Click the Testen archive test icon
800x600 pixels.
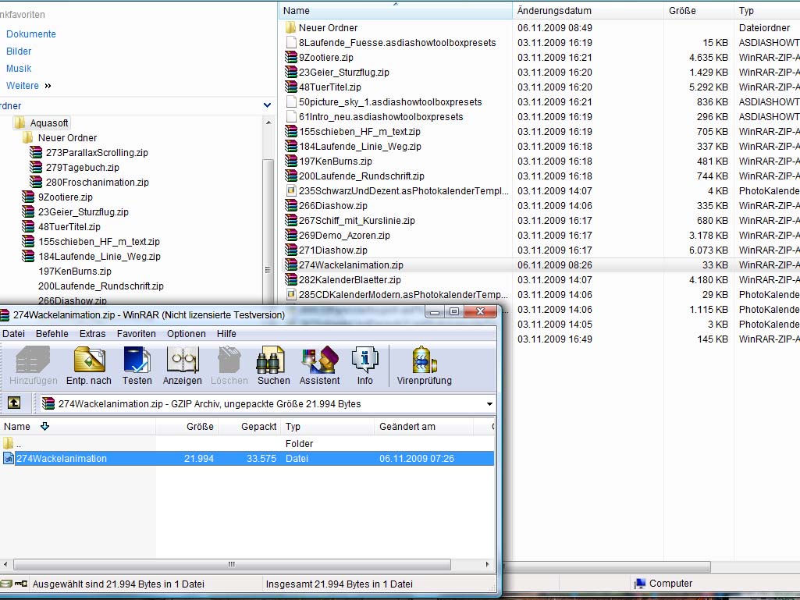click(137, 361)
